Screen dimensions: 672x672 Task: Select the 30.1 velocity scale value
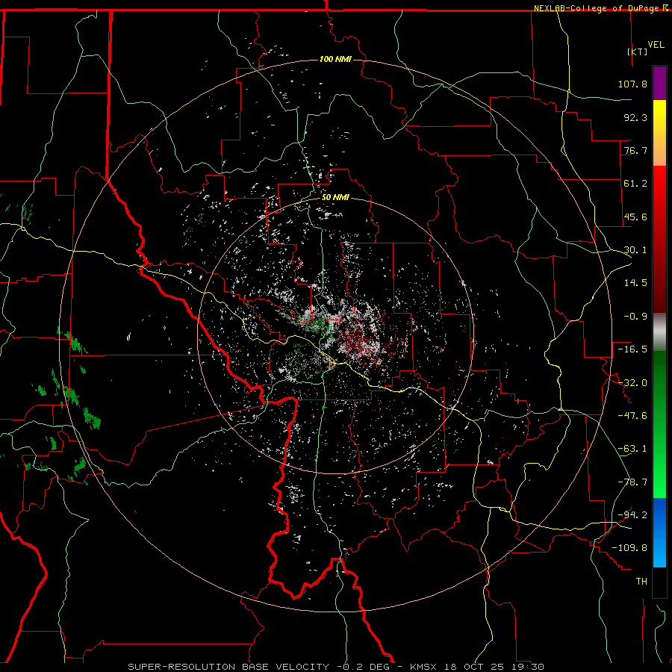[635, 250]
